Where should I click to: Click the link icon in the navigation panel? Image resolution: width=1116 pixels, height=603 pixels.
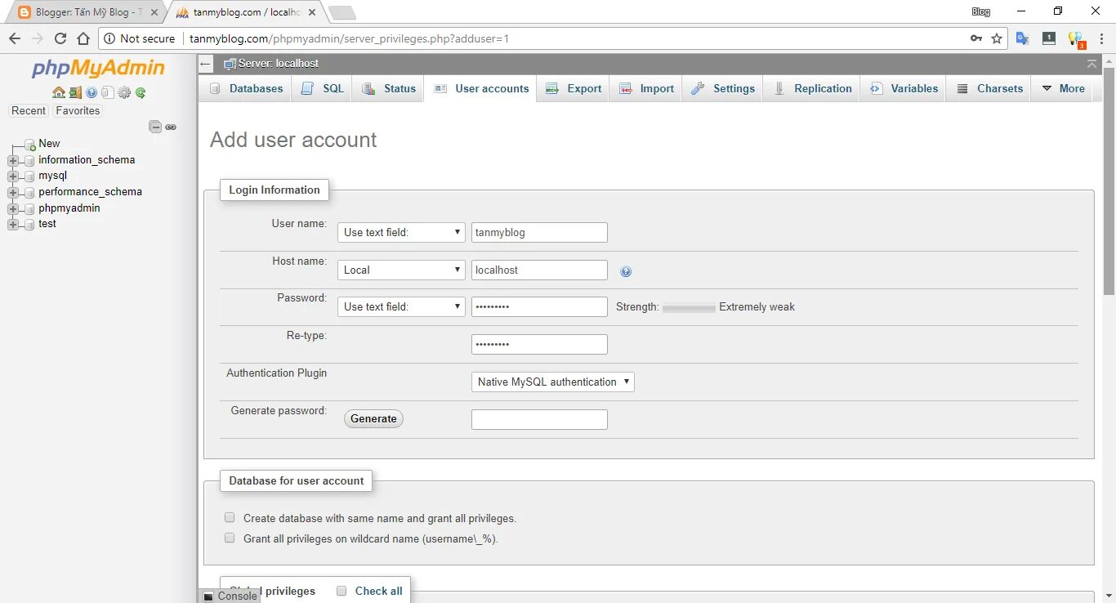(170, 127)
